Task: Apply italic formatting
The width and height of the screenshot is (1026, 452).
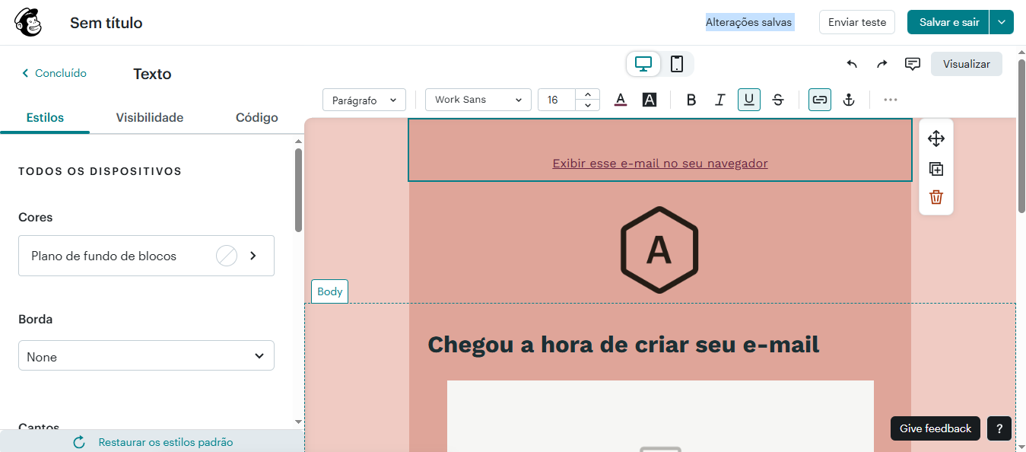Action: pyautogui.click(x=719, y=100)
